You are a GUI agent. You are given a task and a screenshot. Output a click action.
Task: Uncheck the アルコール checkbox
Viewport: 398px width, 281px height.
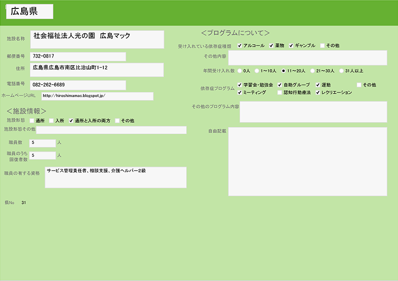click(240, 46)
